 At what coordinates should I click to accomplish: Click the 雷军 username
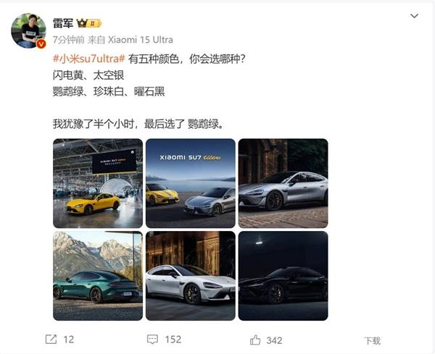[x=63, y=24]
